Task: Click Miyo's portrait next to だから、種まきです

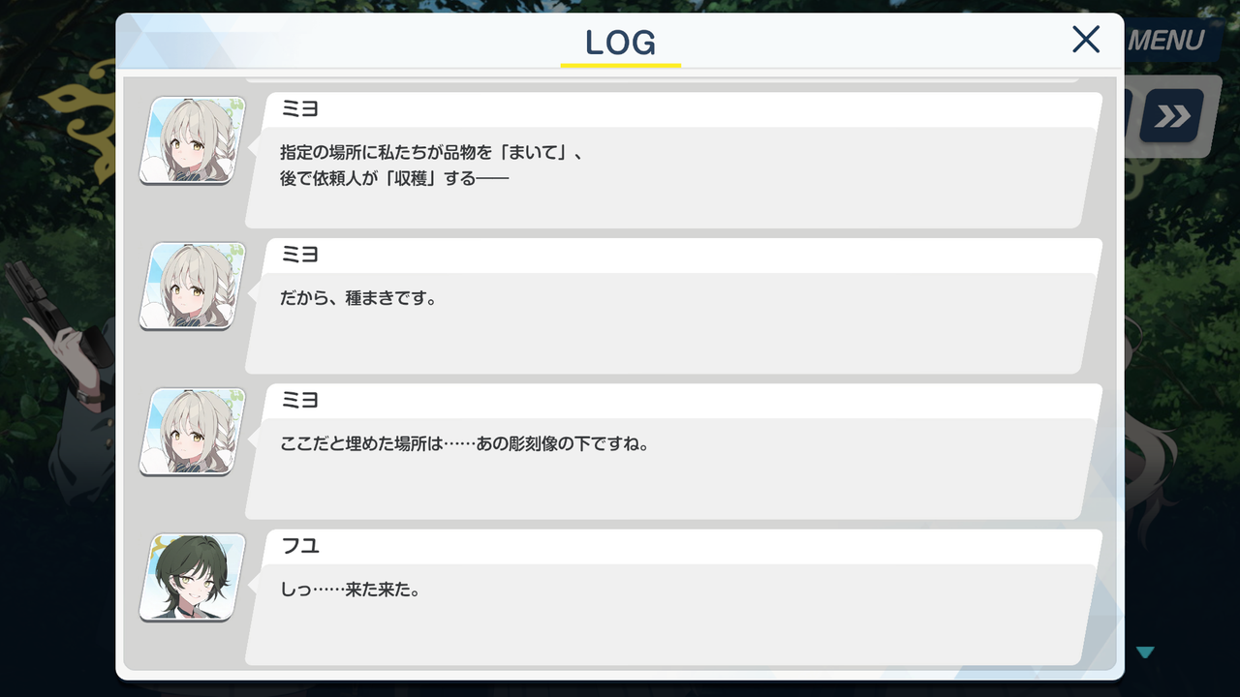Action: [x=192, y=286]
